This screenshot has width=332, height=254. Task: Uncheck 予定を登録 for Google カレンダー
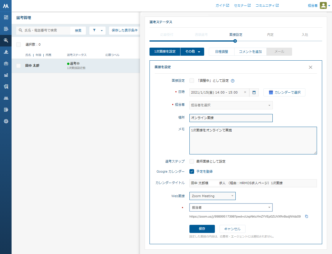coord(192,171)
